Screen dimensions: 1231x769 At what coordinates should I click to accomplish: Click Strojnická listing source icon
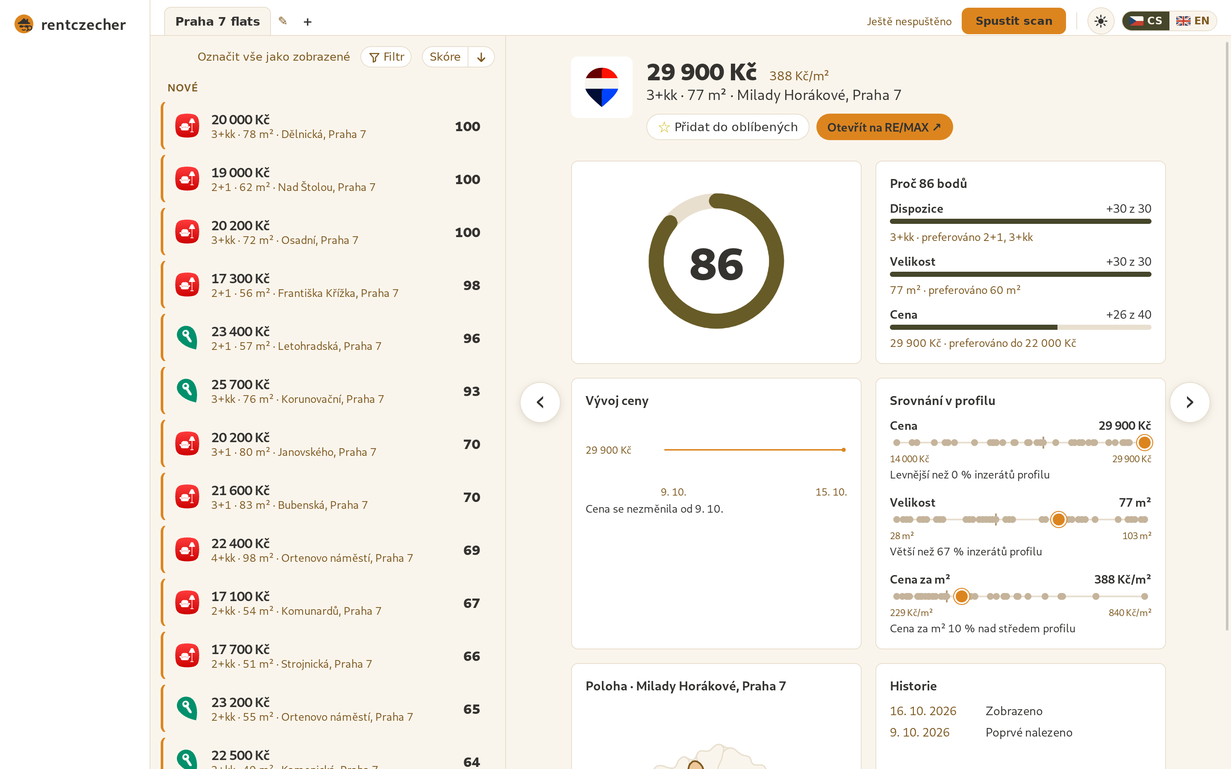coord(187,656)
